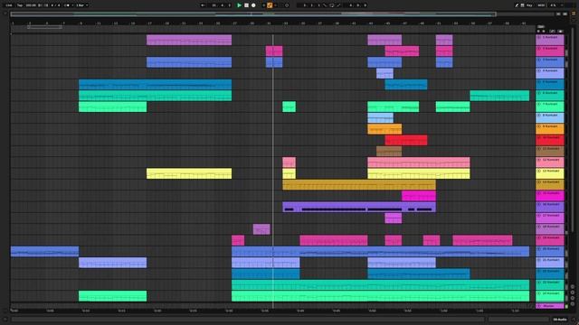
Task: Select the magenta clip on track 15
Action: [x=419, y=196]
